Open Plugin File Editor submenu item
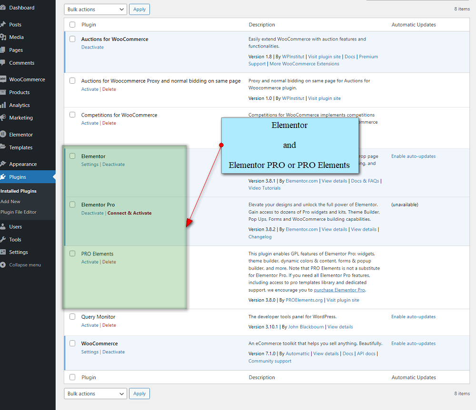Image resolution: width=476 pixels, height=410 pixels. coord(19,212)
